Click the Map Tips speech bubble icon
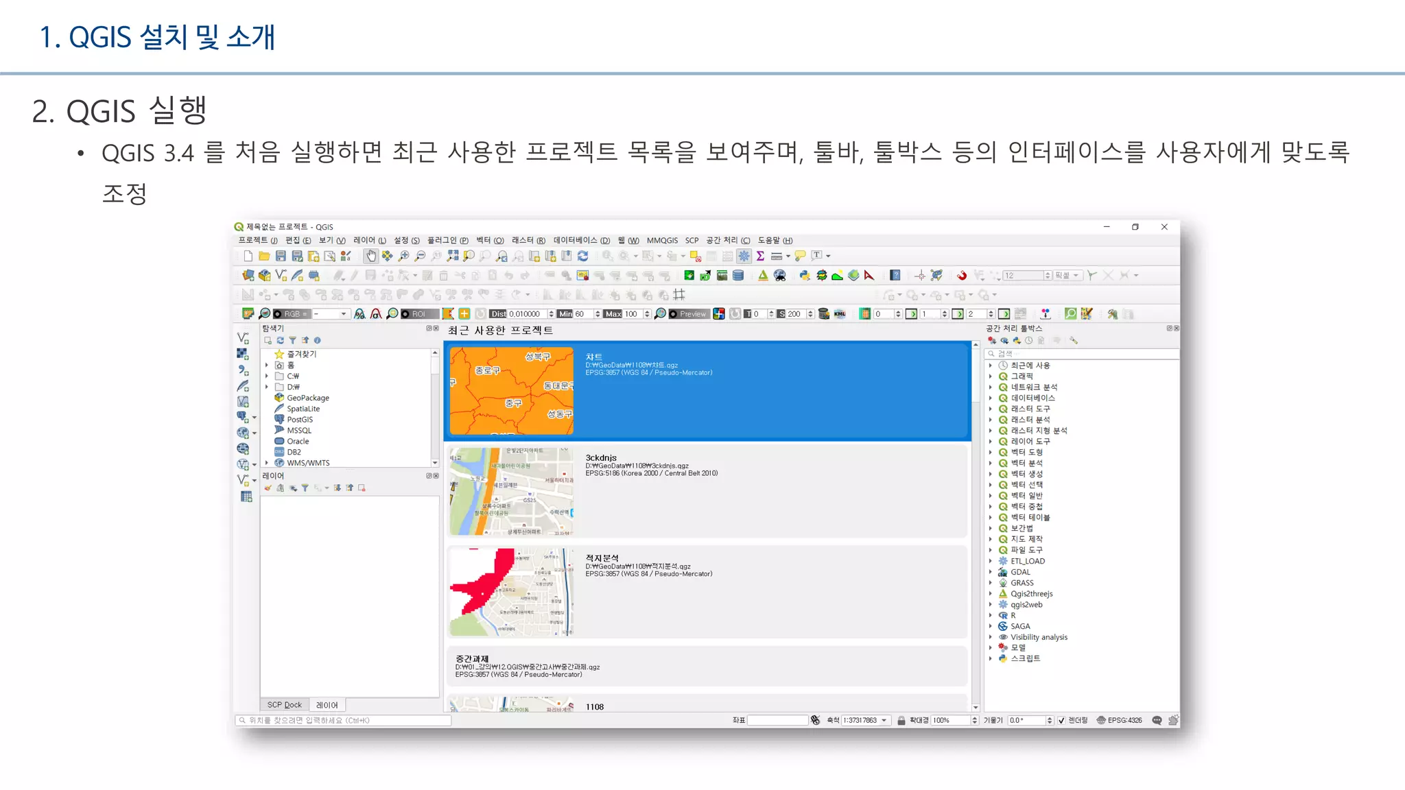Image resolution: width=1405 pixels, height=790 pixels. (800, 256)
